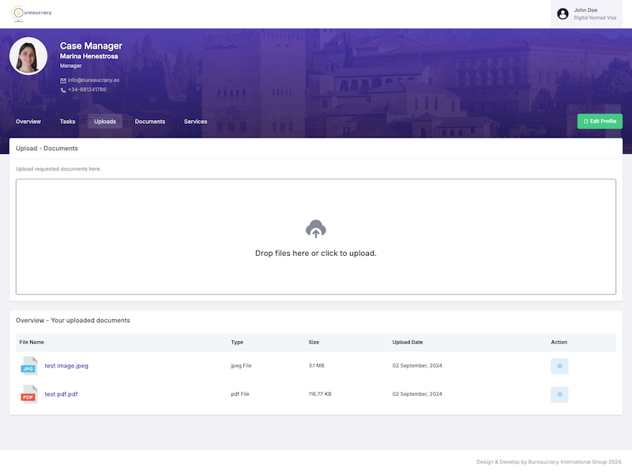
Task: Click the Upload Date column header
Action: tap(408, 342)
